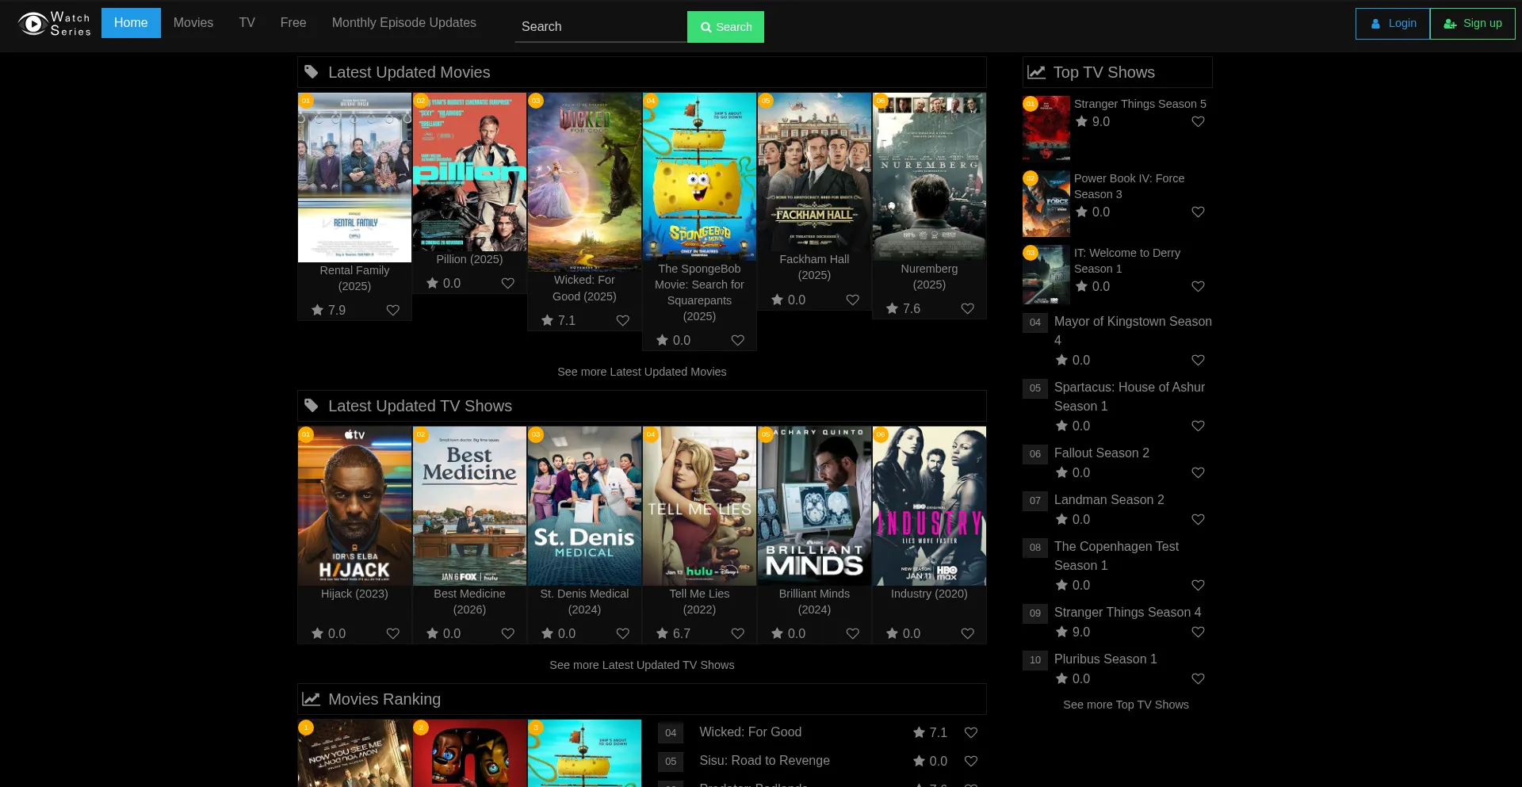Image resolution: width=1522 pixels, height=787 pixels.
Task: Toggle the heart on Stranger Things Season 5
Action: (x=1198, y=121)
